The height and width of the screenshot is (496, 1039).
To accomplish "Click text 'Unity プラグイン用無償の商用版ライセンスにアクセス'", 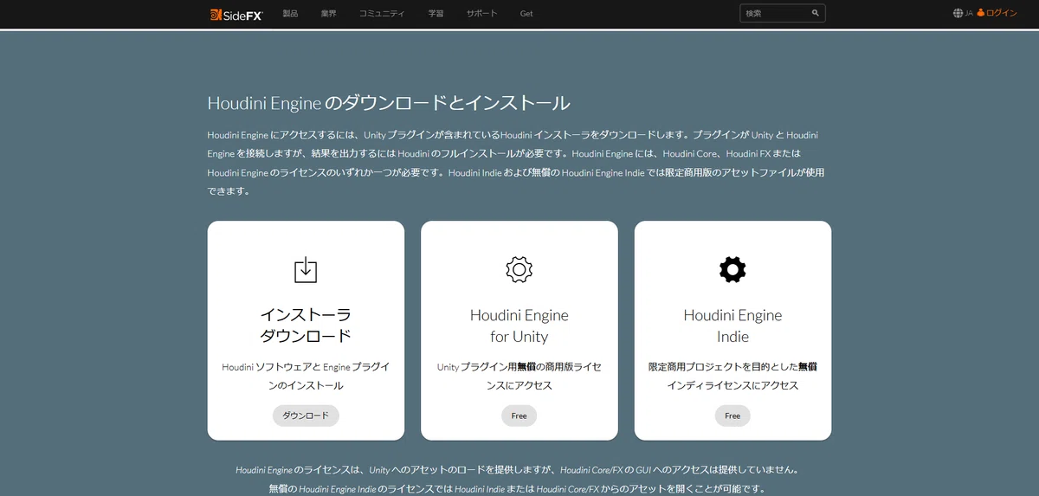I will 519,377.
